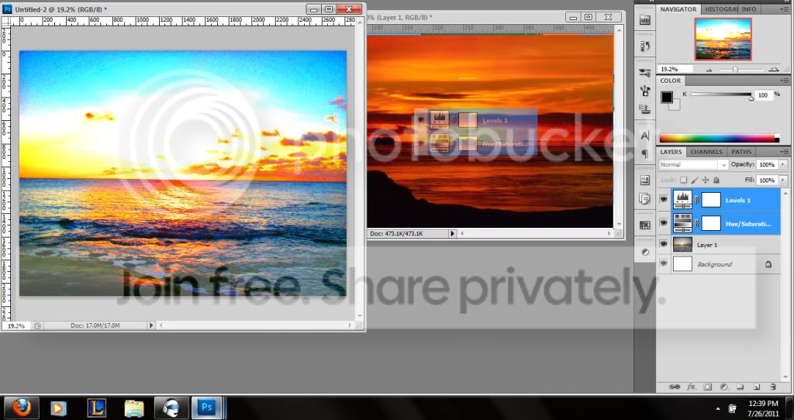794x420 pixels.
Task: Open the Swatches grid panel icon
Action: click(x=644, y=225)
